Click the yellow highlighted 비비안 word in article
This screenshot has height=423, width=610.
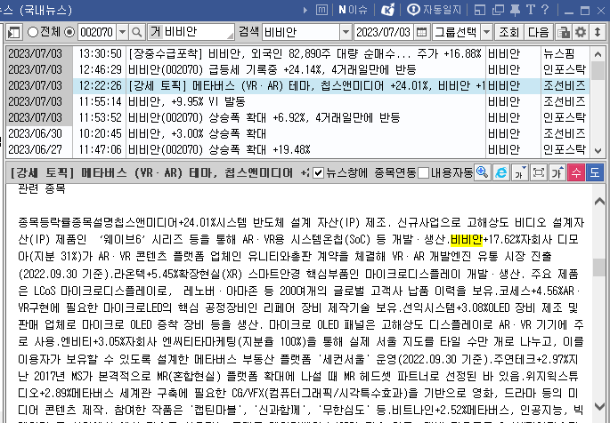tap(467, 239)
